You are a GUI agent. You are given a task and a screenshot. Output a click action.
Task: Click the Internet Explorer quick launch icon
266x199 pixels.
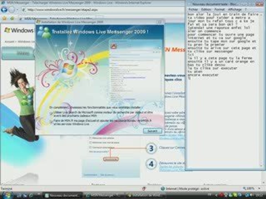click(31, 195)
